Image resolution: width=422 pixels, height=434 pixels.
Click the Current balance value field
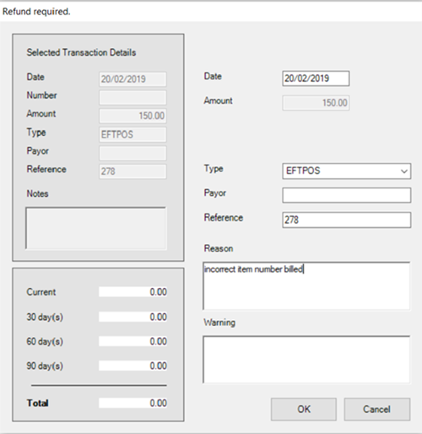(x=133, y=292)
